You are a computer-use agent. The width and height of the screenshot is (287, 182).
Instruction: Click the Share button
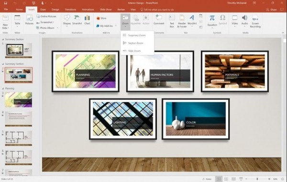[x=271, y=10]
